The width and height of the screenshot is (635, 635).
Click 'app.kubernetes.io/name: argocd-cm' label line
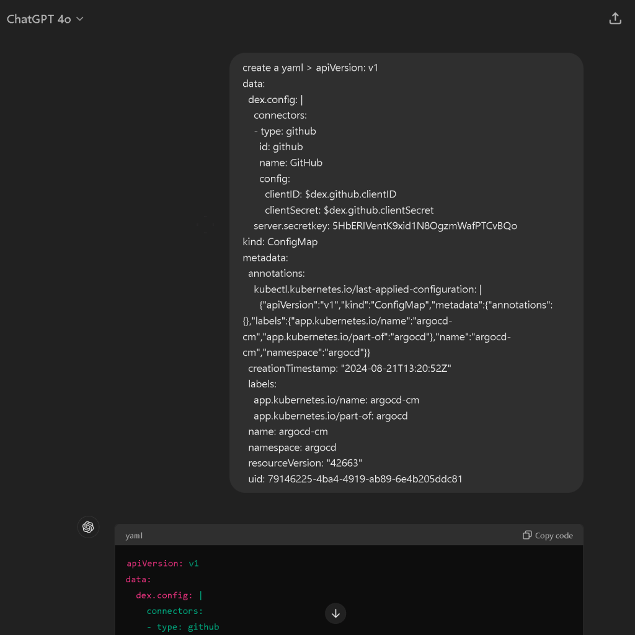[336, 400]
